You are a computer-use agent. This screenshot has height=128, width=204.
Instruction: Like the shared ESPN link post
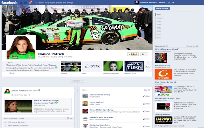[6, 118]
